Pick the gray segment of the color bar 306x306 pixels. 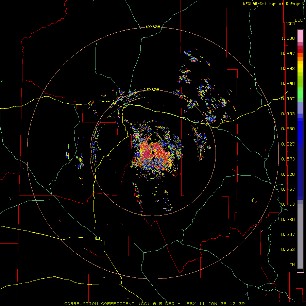(x=300, y=236)
